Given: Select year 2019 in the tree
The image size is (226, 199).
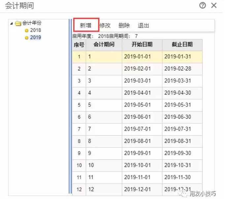Looking at the screenshot, I should click(36, 38).
